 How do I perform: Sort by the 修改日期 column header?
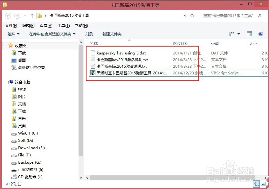[181, 44]
